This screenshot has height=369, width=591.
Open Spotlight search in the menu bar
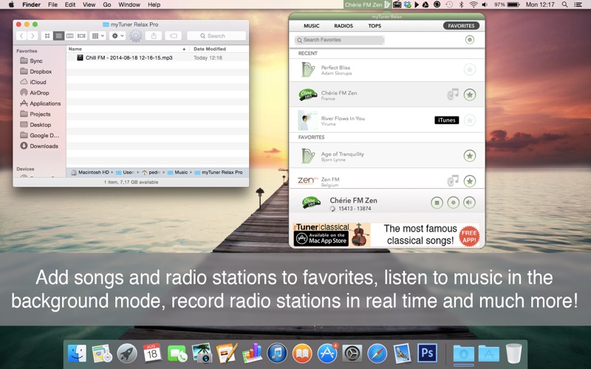coord(564,4)
